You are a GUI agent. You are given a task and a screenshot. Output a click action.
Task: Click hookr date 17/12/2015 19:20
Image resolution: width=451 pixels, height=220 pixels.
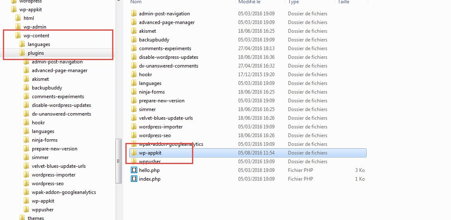tap(256, 74)
